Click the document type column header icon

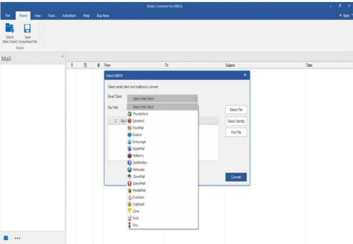pyautogui.click(x=85, y=65)
